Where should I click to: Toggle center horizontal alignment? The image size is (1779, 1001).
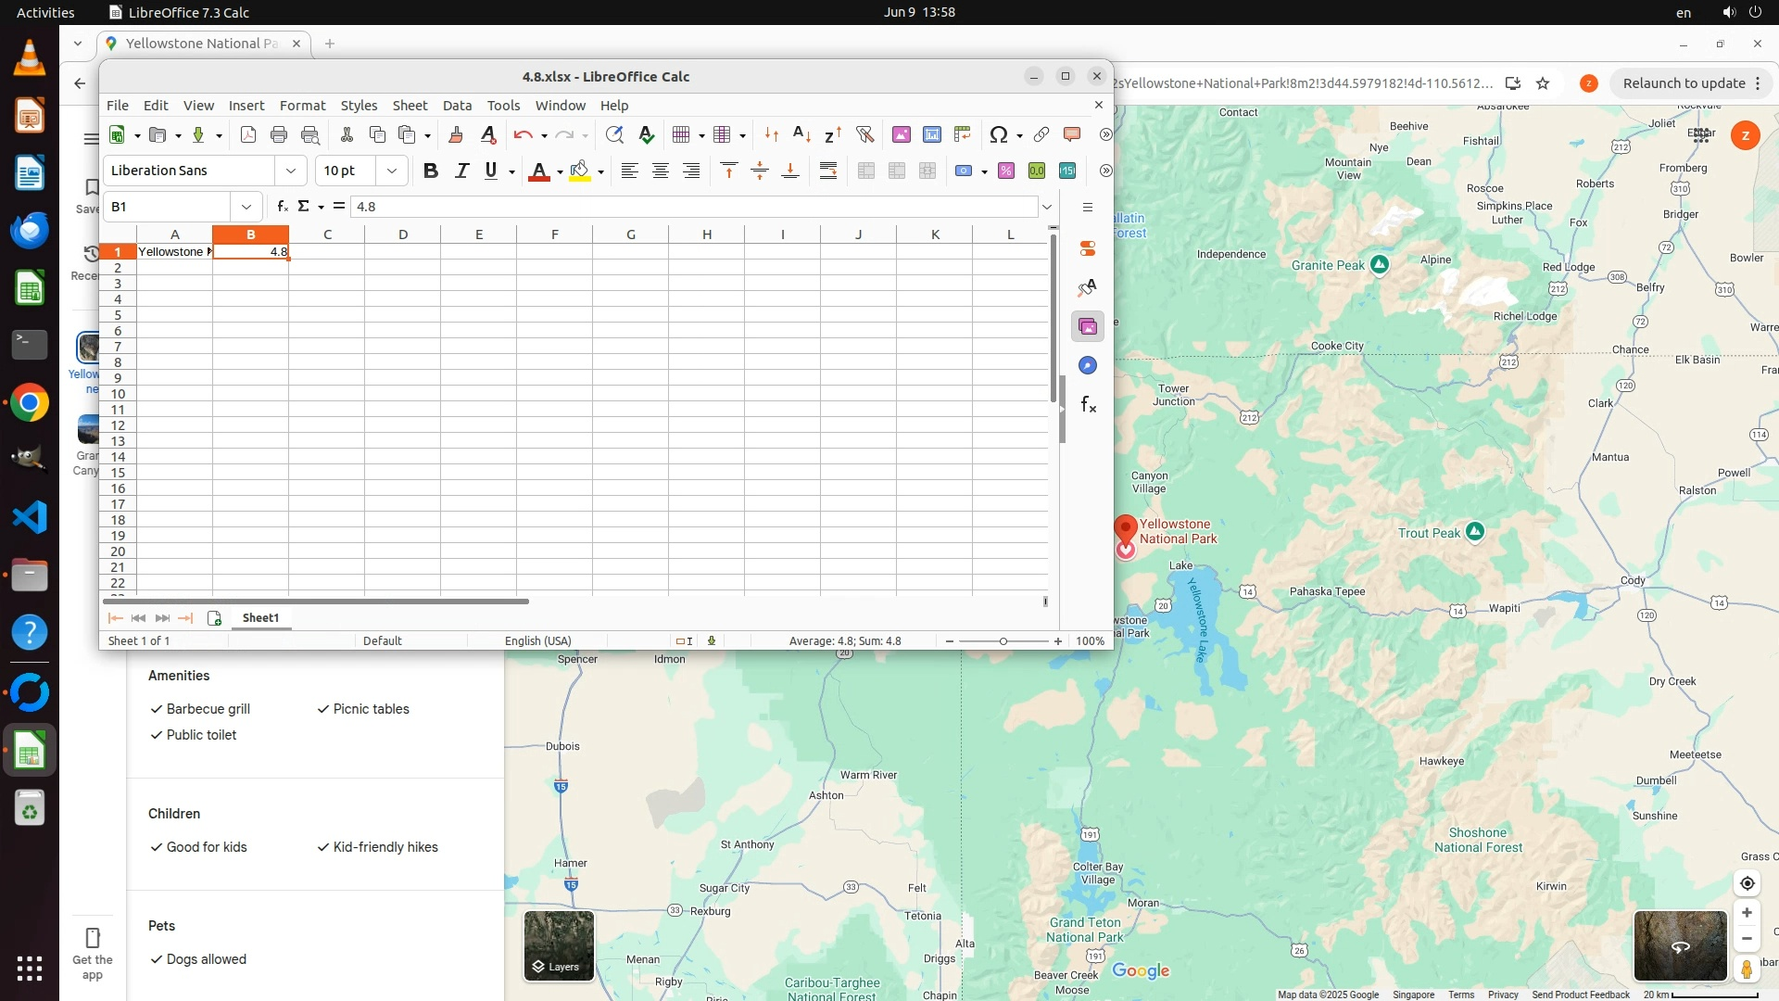661,171
